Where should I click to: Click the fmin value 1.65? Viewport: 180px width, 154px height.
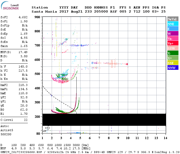click(x=24, y=46)
